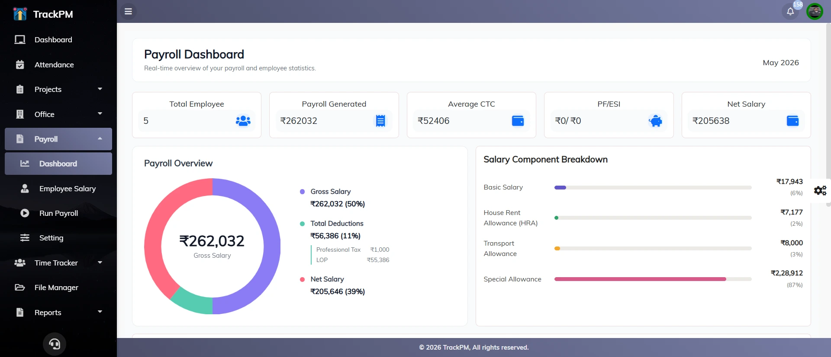
Task: Click the ₹2,28,912 Special Allowance amount
Action: (786, 273)
